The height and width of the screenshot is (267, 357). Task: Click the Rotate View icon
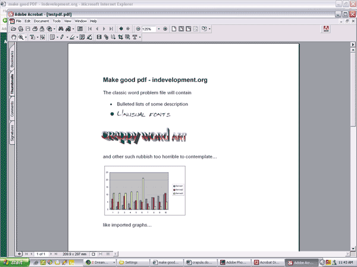pos(204,29)
